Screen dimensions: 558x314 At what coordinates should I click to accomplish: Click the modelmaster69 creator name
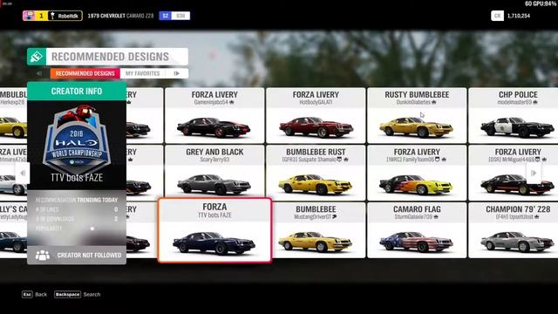[514, 102]
